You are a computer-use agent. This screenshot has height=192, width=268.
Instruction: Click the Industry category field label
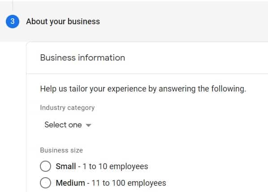[67, 108]
